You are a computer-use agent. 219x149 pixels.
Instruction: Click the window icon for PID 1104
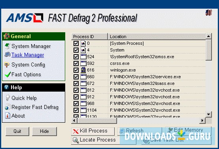coord(83,110)
